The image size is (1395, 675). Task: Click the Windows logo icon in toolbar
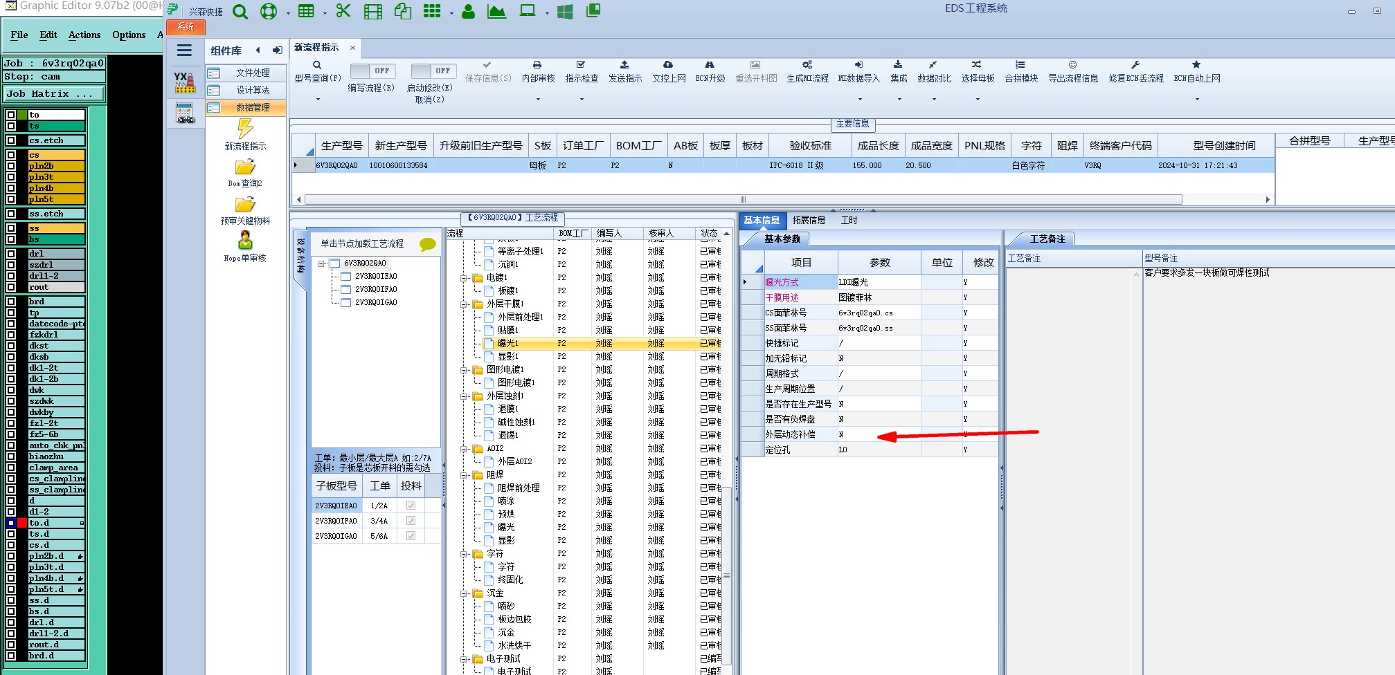pos(565,12)
